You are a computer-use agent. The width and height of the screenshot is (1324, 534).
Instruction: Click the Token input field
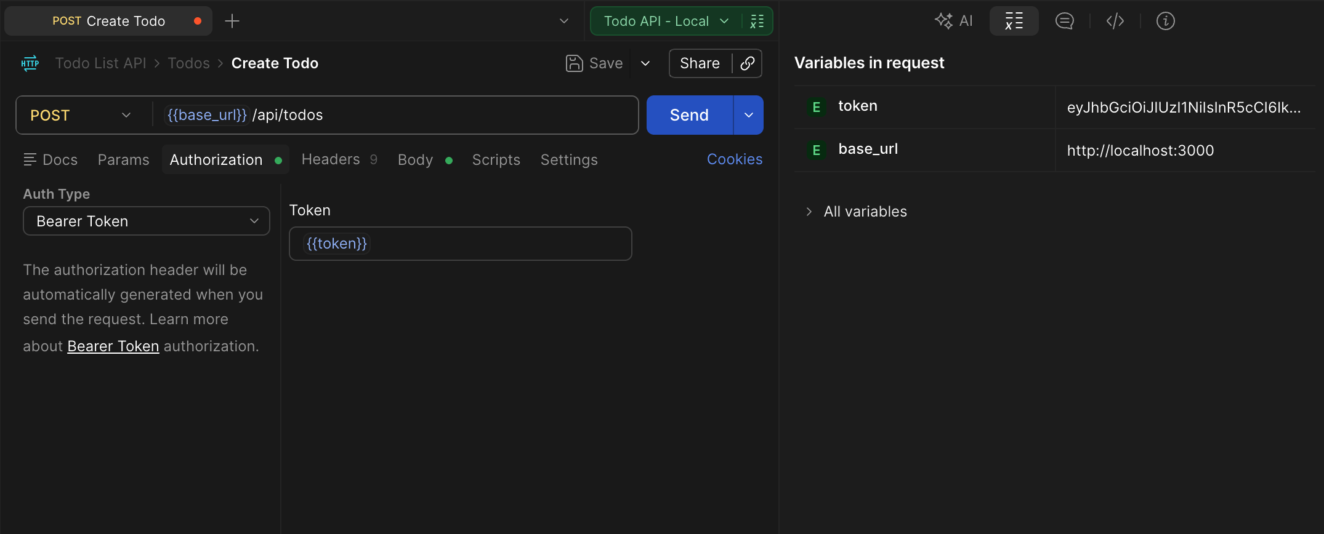pos(461,244)
